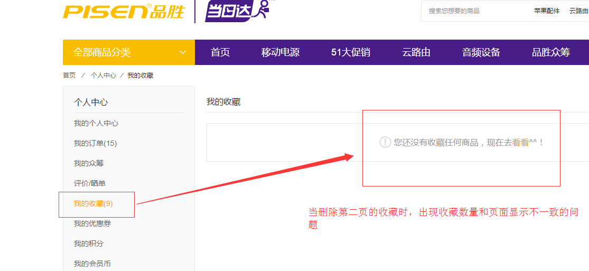Open 我的众筹 from the sidebar
The height and width of the screenshot is (271, 589).
coord(89,163)
